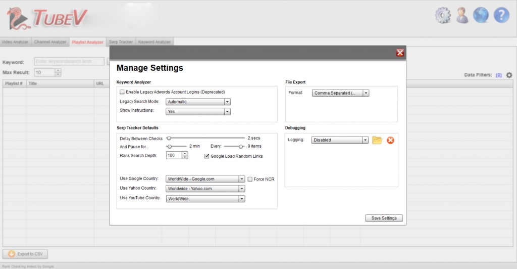
Task: Clear logs with red X icon
Action: pyautogui.click(x=390, y=140)
